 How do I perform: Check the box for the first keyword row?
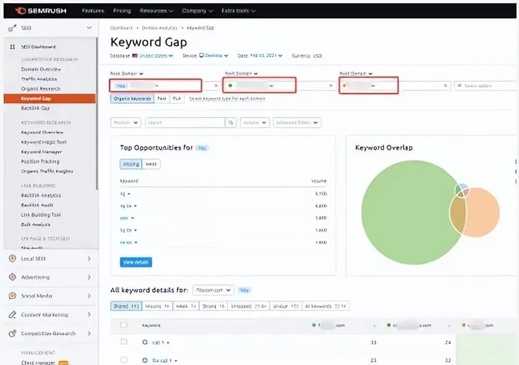click(124, 342)
